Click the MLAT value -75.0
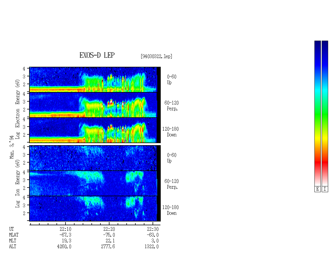The width and height of the screenshot is (329, 254). click(x=109, y=235)
